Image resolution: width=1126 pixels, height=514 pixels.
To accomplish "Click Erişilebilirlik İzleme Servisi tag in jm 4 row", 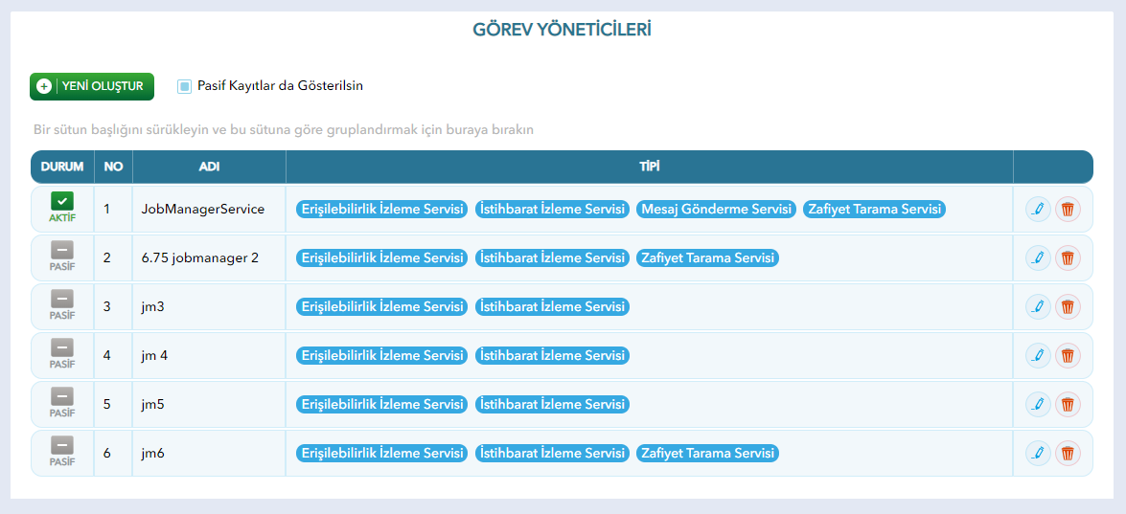I will tap(382, 355).
